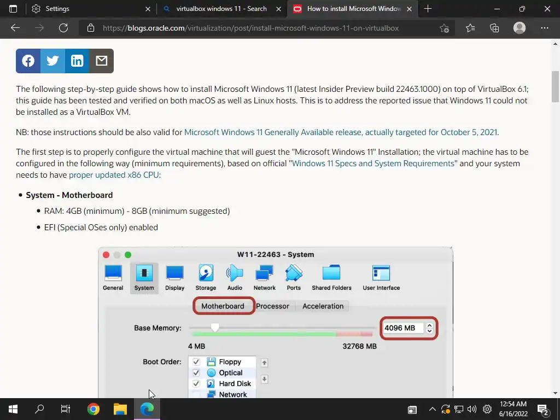Click the 4096 MB memory field

click(x=403, y=328)
